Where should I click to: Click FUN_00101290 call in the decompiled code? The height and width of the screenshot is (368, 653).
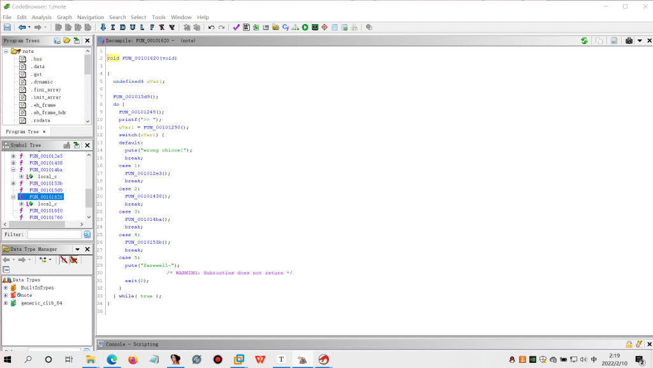[x=163, y=127]
